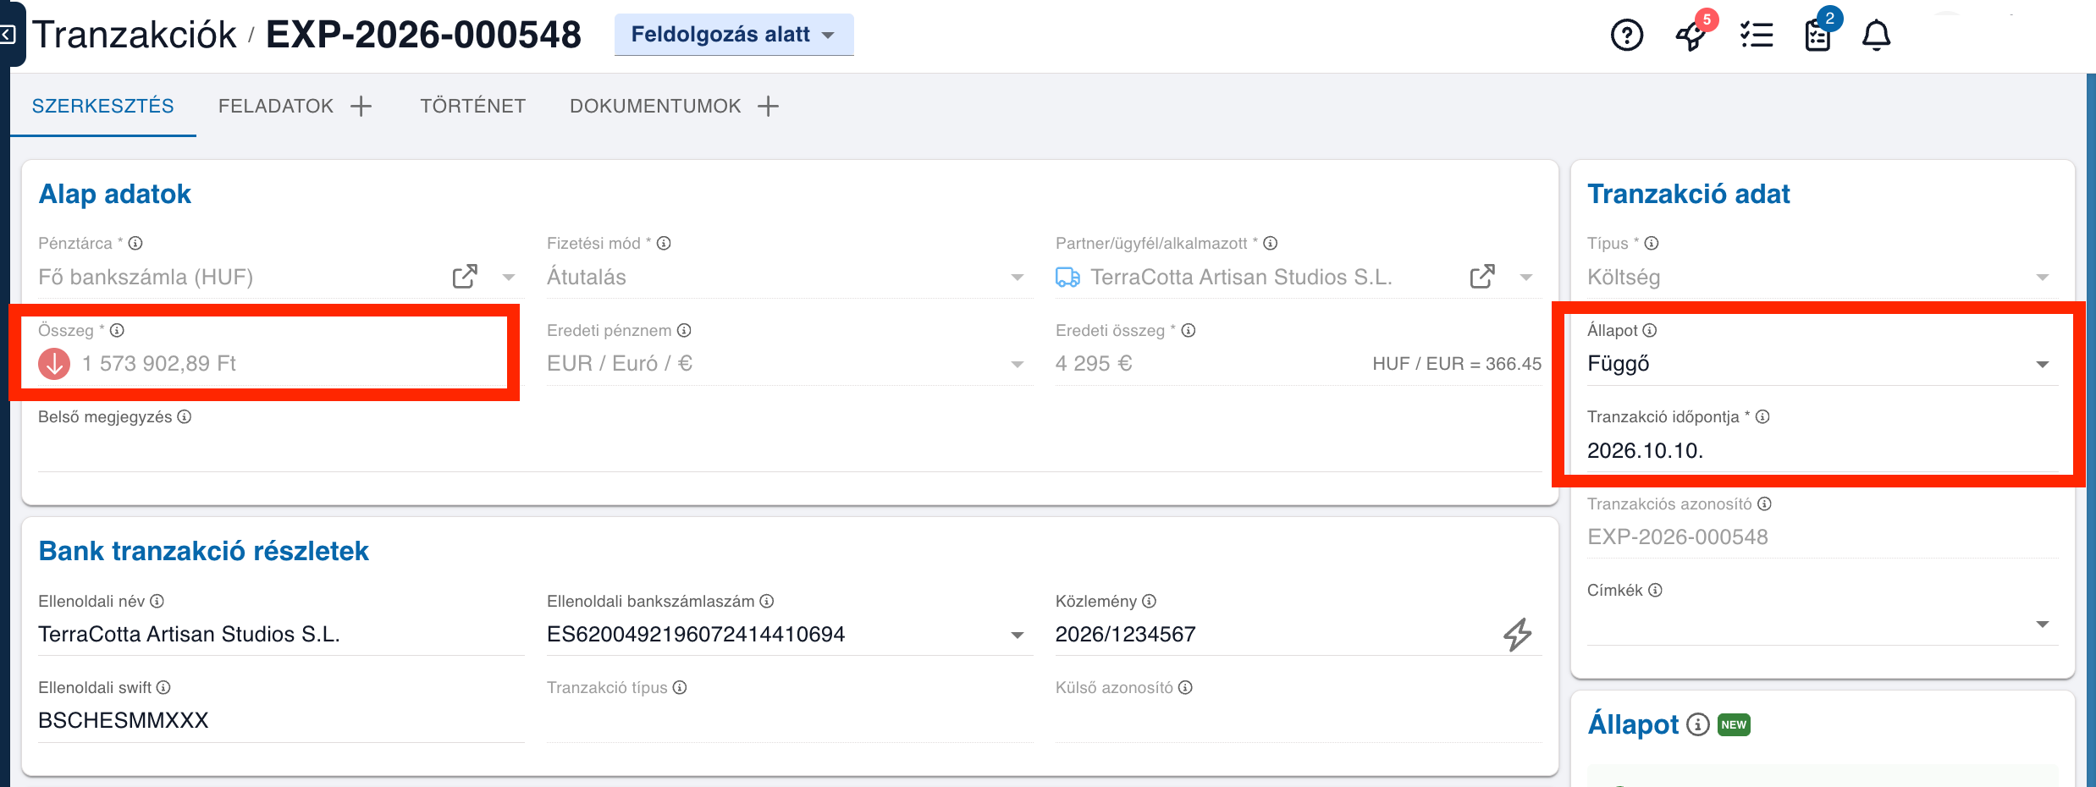Go to Tranzakciók breadcrumb link
Screen dimensions: 2096x787
135,35
